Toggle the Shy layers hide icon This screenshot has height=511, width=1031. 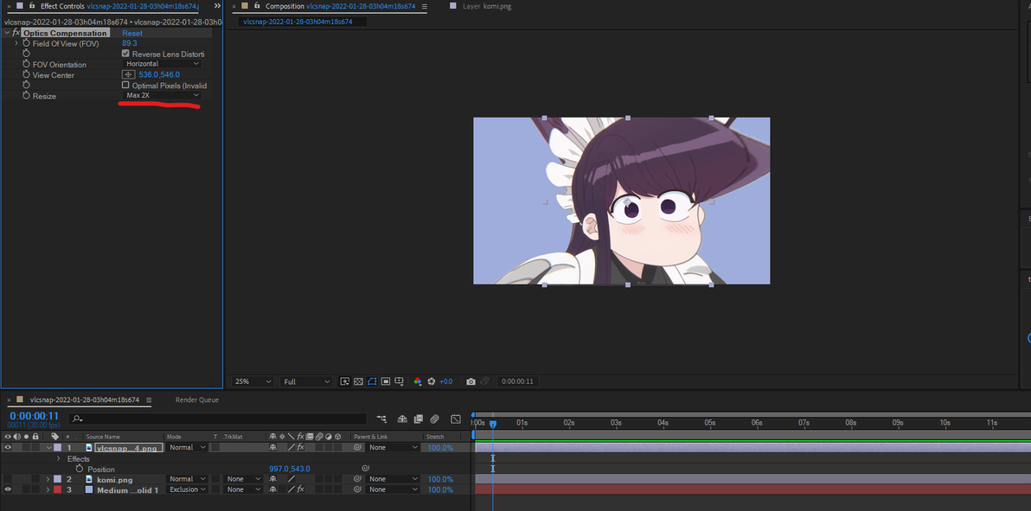point(401,419)
